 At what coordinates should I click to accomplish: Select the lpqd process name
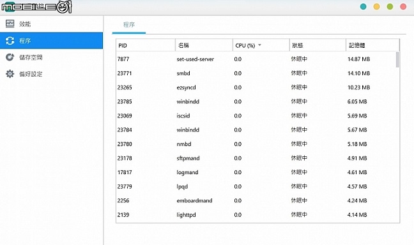tap(182, 187)
